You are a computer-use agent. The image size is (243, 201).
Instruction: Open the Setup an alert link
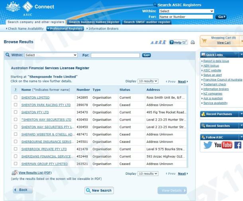(x=212, y=75)
